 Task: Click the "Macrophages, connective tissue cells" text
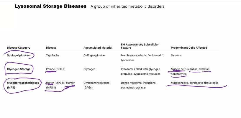point(194,83)
